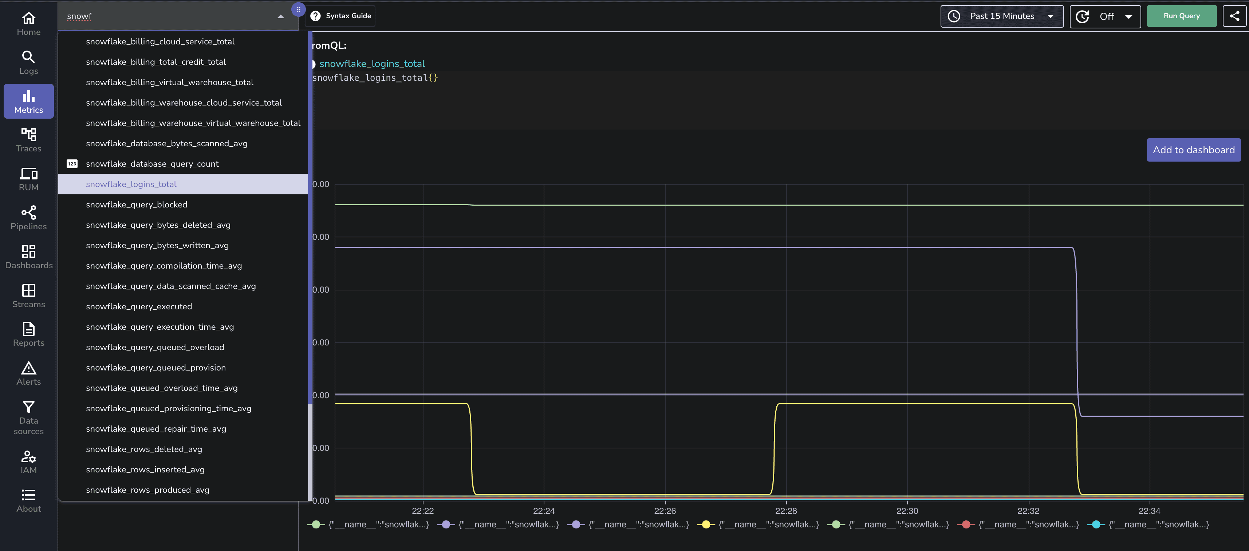Toggle the purple series in the legend
1249x551 pixels.
pyautogui.click(x=499, y=524)
